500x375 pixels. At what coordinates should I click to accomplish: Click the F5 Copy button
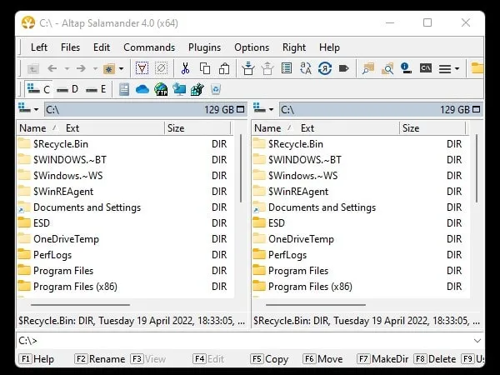(x=269, y=359)
